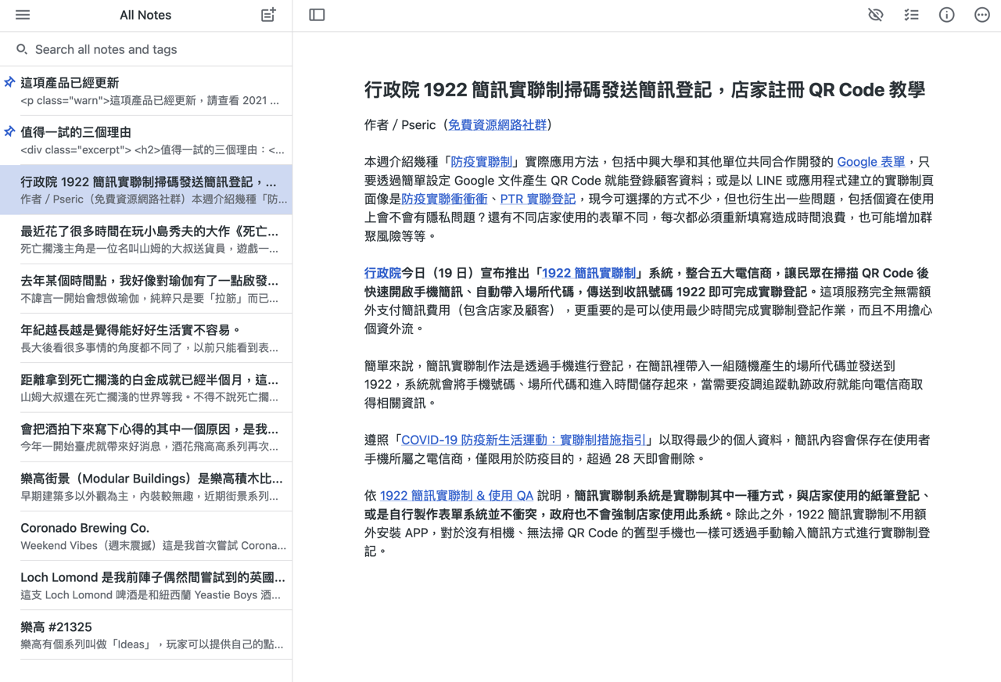Click the All Notes header title
Screen dimensions: 1001x682
coord(145,15)
